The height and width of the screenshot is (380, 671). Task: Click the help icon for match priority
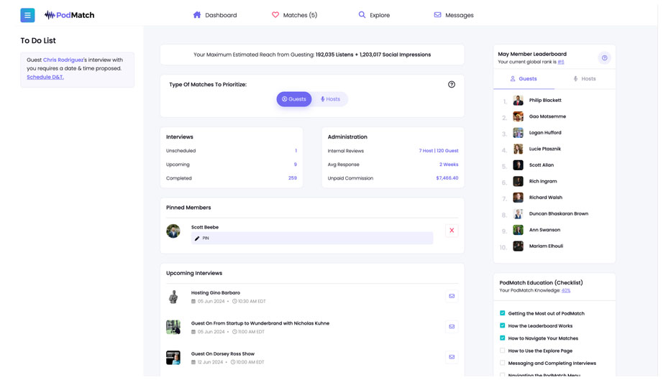pos(452,85)
